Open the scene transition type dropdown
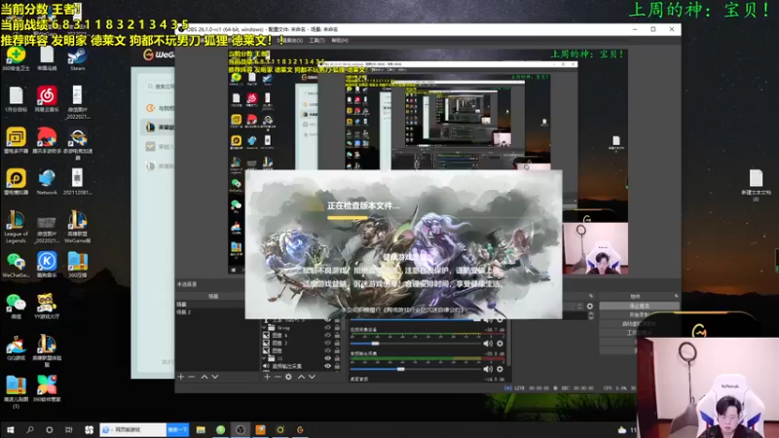This screenshot has width=779, height=438. click(572, 307)
